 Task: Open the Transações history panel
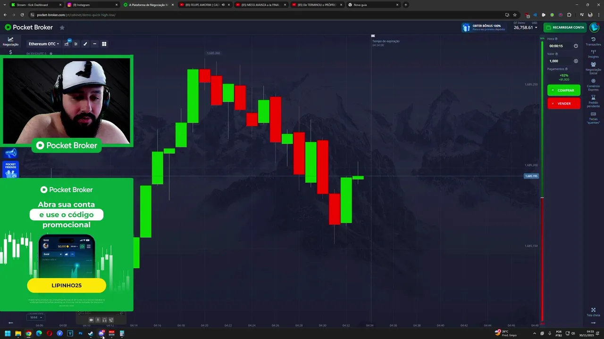593,41
